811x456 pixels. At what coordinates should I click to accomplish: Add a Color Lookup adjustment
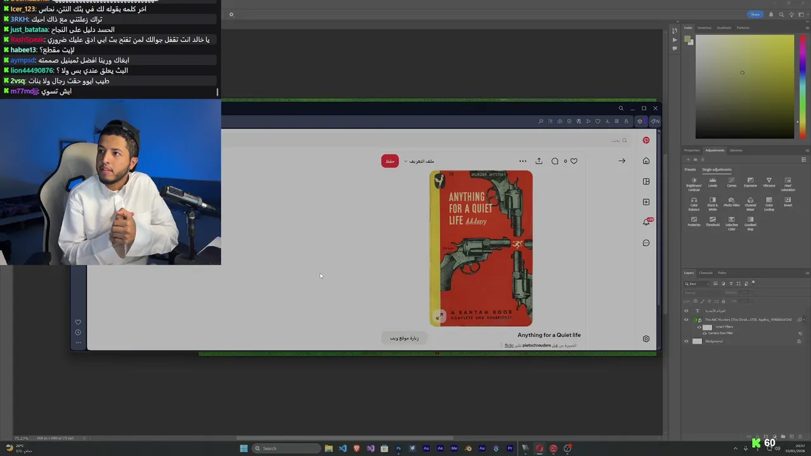tap(769, 204)
